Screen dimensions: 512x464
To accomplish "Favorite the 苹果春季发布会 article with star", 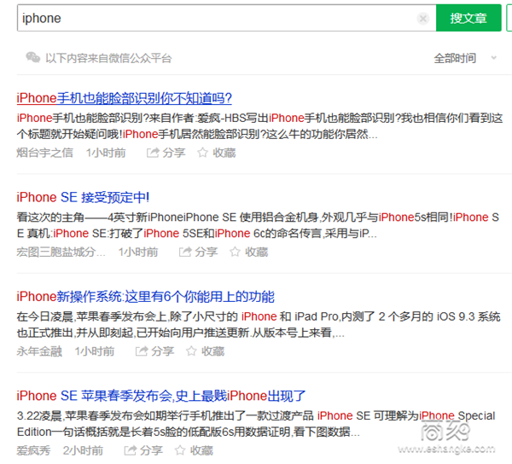I will (x=195, y=450).
